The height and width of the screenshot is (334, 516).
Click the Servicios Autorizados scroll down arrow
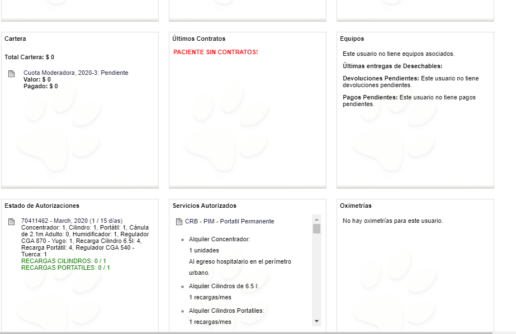coord(316,321)
